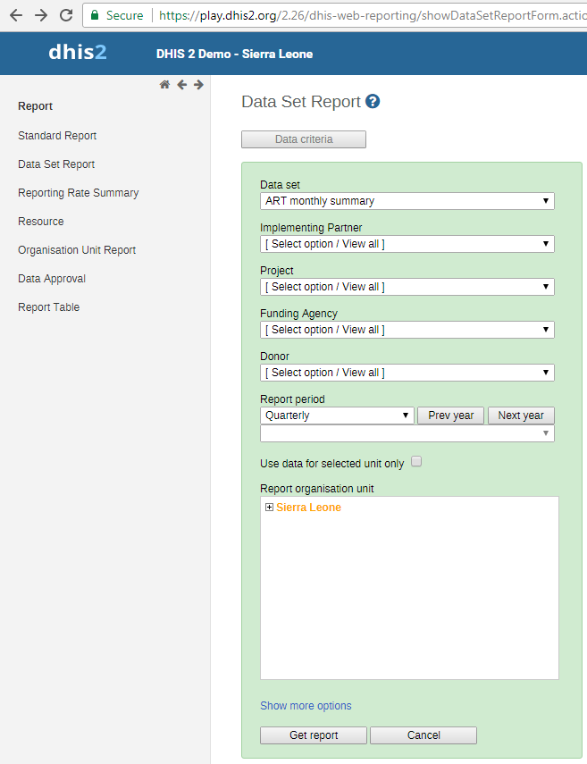This screenshot has height=764, width=587.
Task: Click the browser forward arrow
Action: point(40,15)
